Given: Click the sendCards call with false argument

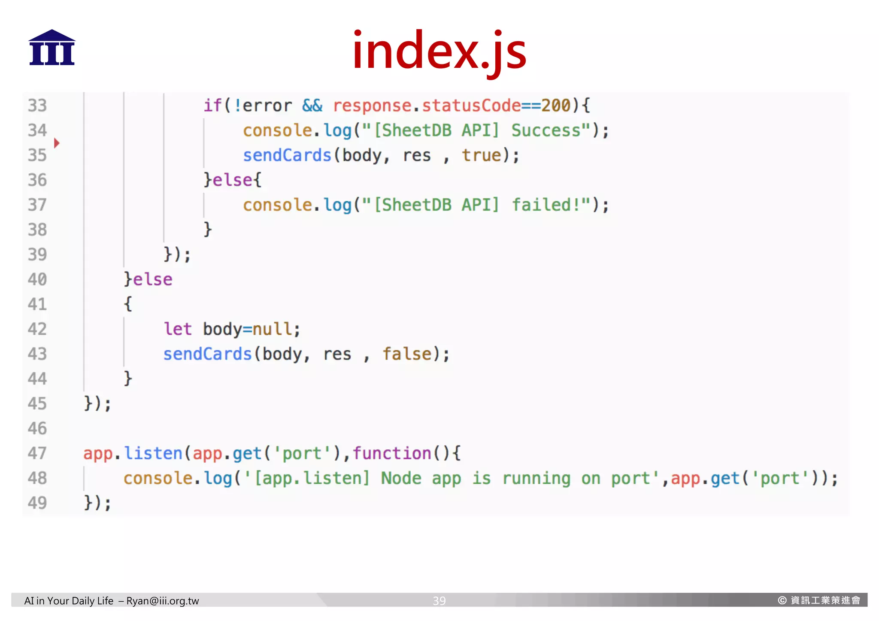Looking at the screenshot, I should click(x=207, y=354).
